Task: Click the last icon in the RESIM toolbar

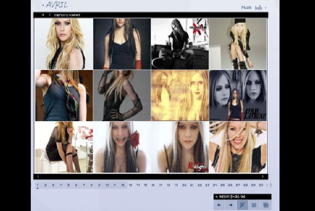Action: pyautogui.click(x=266, y=205)
